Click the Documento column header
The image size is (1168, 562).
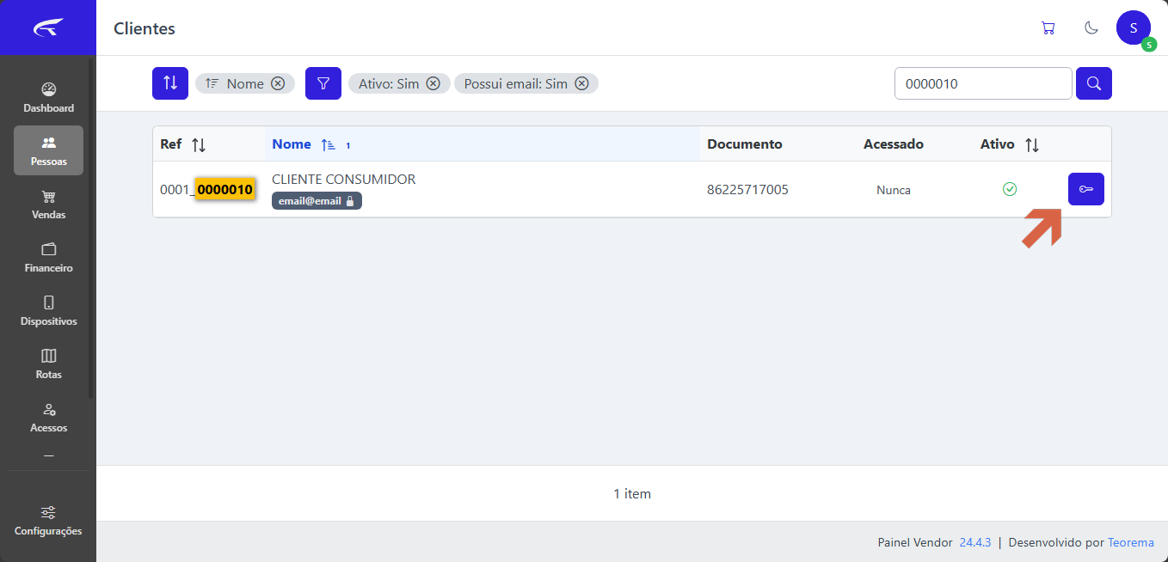(x=745, y=144)
